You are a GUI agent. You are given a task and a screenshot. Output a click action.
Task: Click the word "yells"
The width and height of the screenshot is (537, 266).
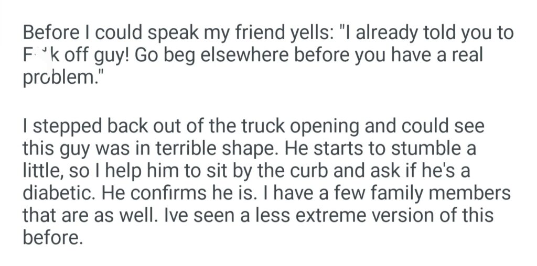[x=311, y=34]
